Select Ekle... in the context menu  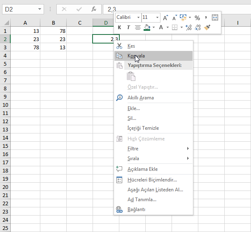point(153,108)
